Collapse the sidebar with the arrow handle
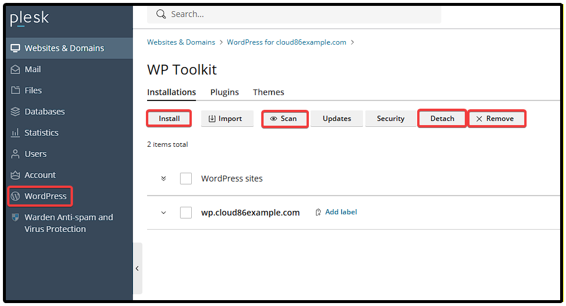566x306 pixels. tap(138, 268)
